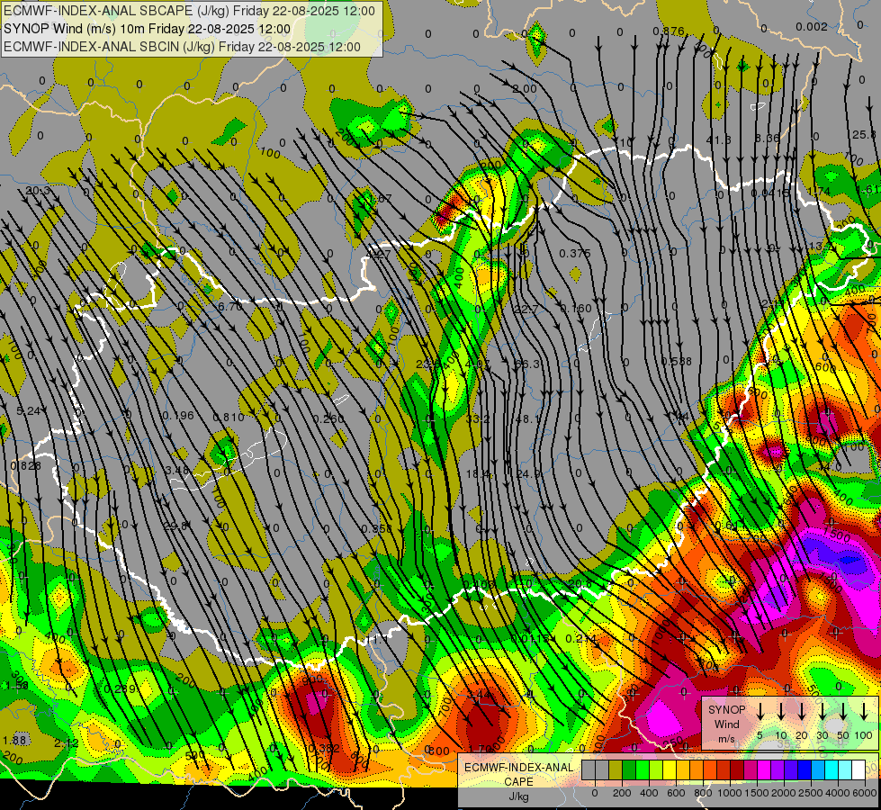Click the 2500 tick label in CAPE legend

click(x=811, y=793)
